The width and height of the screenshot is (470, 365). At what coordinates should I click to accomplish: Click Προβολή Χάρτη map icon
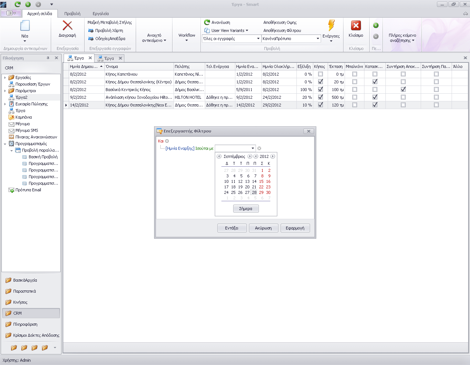[x=91, y=30]
